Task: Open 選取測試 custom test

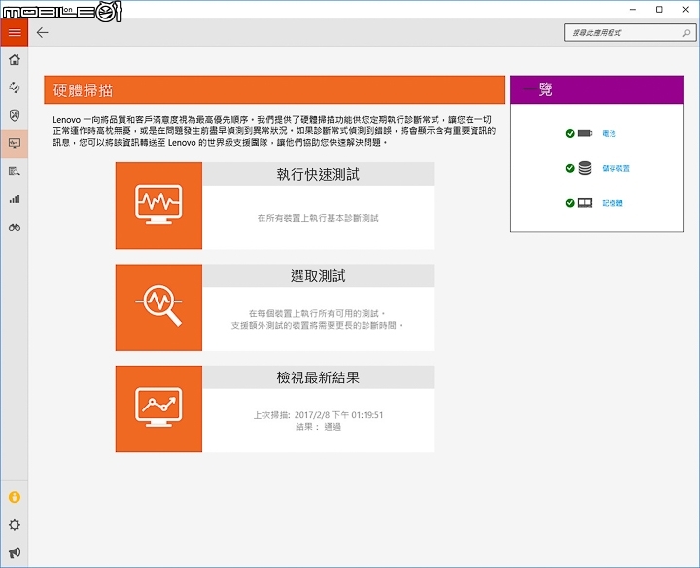Action: pos(318,276)
